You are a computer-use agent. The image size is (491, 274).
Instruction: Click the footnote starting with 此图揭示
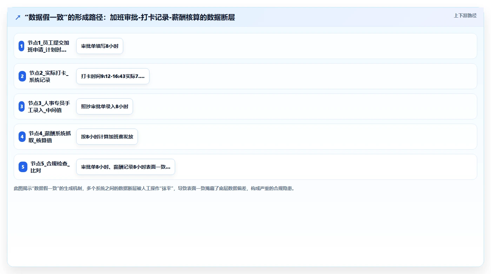154,188
